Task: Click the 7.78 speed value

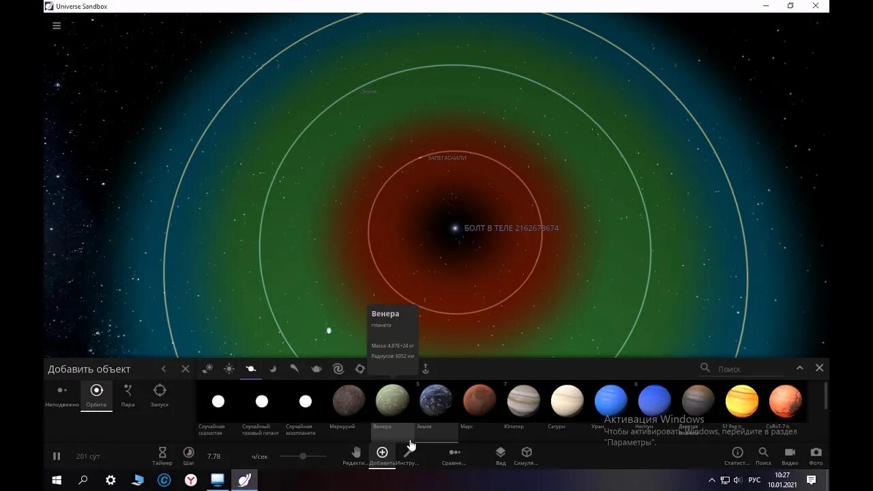Action: (x=213, y=456)
